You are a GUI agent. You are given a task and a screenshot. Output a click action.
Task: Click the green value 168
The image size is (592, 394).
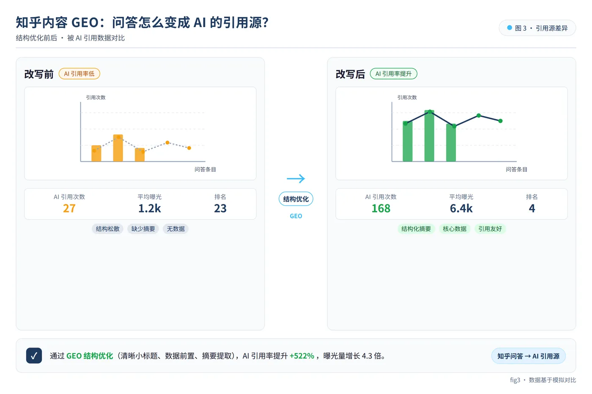381,209
